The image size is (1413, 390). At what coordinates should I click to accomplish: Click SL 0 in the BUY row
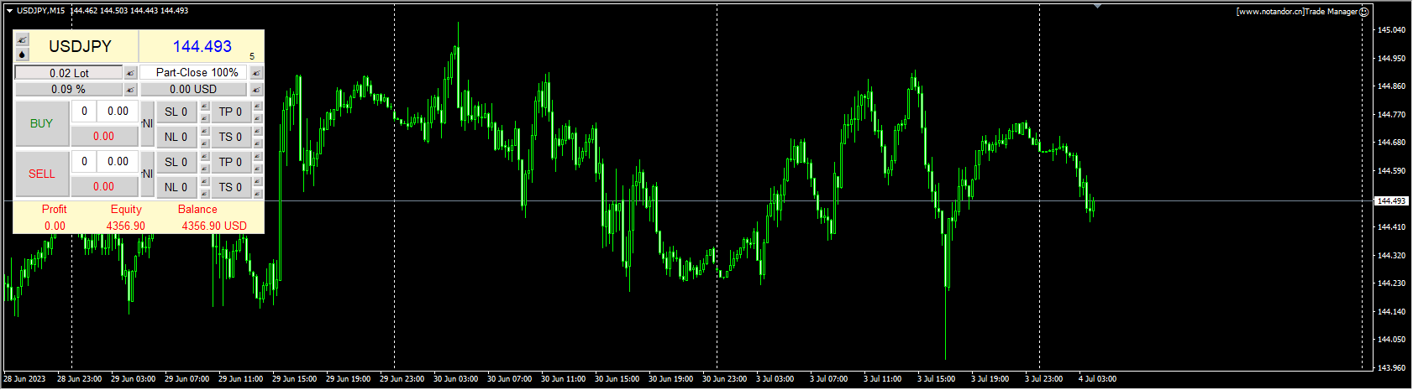(x=176, y=112)
